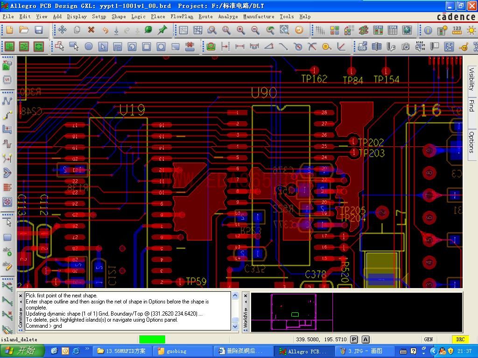This screenshot has width=478, height=358.
Task: Toggle the A button in status bar
Action: [x=366, y=339]
